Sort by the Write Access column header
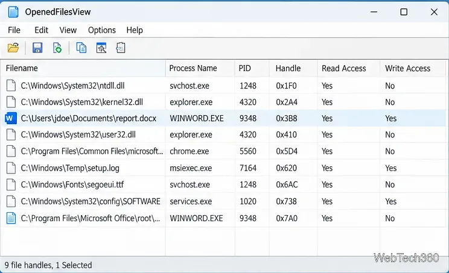Image resolution: width=449 pixels, height=273 pixels. click(x=413, y=68)
